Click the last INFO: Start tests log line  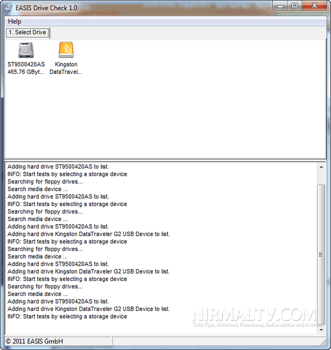point(67,317)
